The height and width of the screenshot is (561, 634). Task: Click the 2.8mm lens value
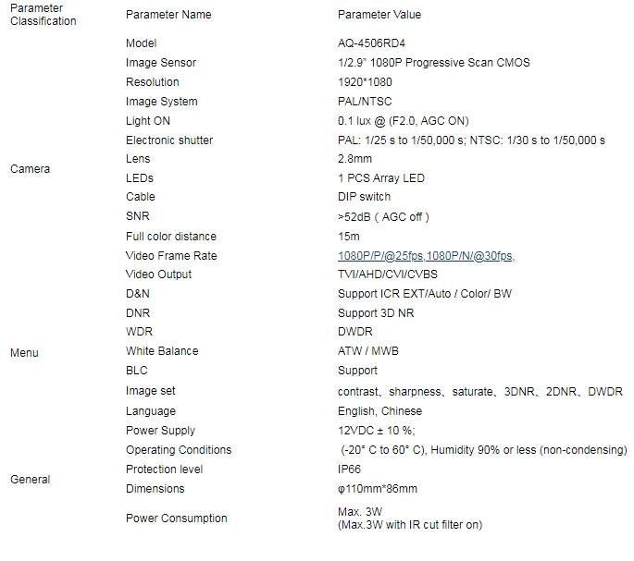pyautogui.click(x=354, y=159)
